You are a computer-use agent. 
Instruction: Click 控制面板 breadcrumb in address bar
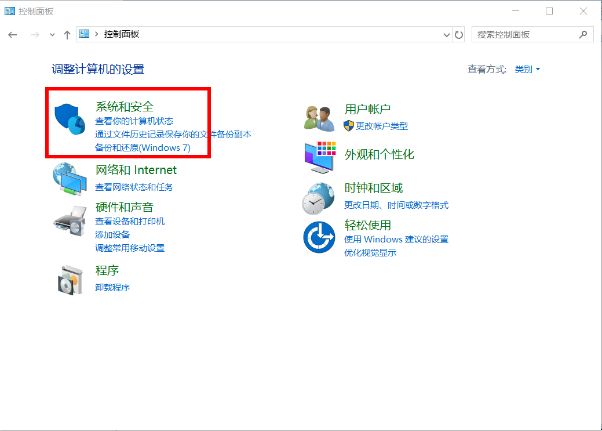pyautogui.click(x=122, y=34)
